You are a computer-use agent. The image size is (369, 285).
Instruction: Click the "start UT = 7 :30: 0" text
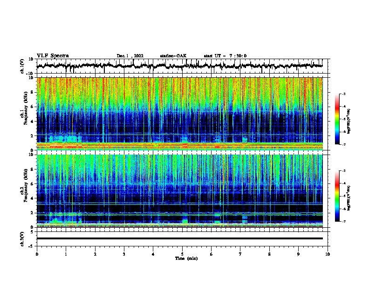[x=225, y=56]
